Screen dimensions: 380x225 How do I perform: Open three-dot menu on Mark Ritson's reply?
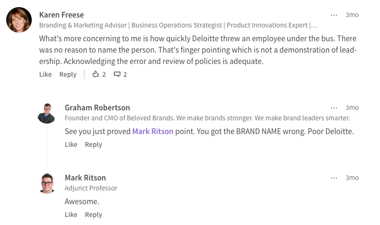pos(334,178)
